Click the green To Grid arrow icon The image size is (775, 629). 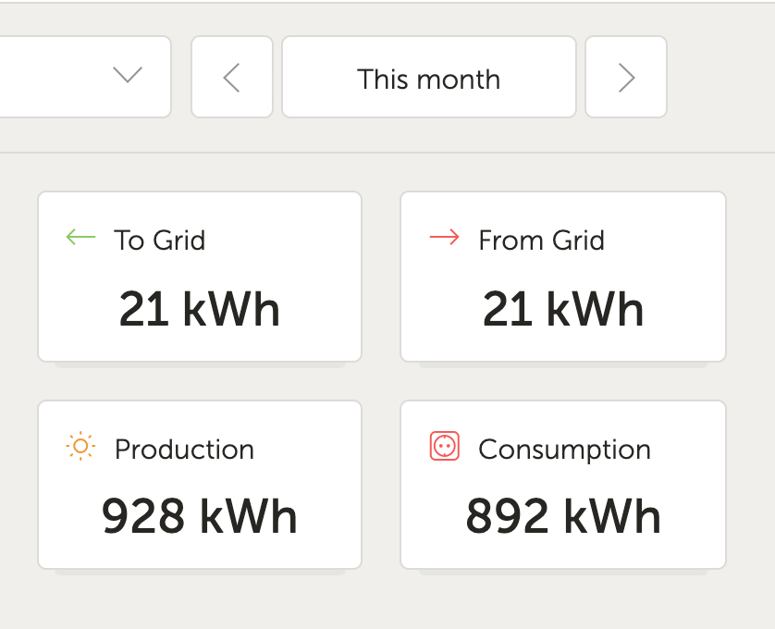point(80,238)
